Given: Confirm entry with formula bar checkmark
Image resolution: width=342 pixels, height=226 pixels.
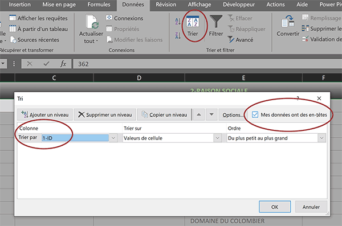Looking at the screenshot, I should (46, 64).
